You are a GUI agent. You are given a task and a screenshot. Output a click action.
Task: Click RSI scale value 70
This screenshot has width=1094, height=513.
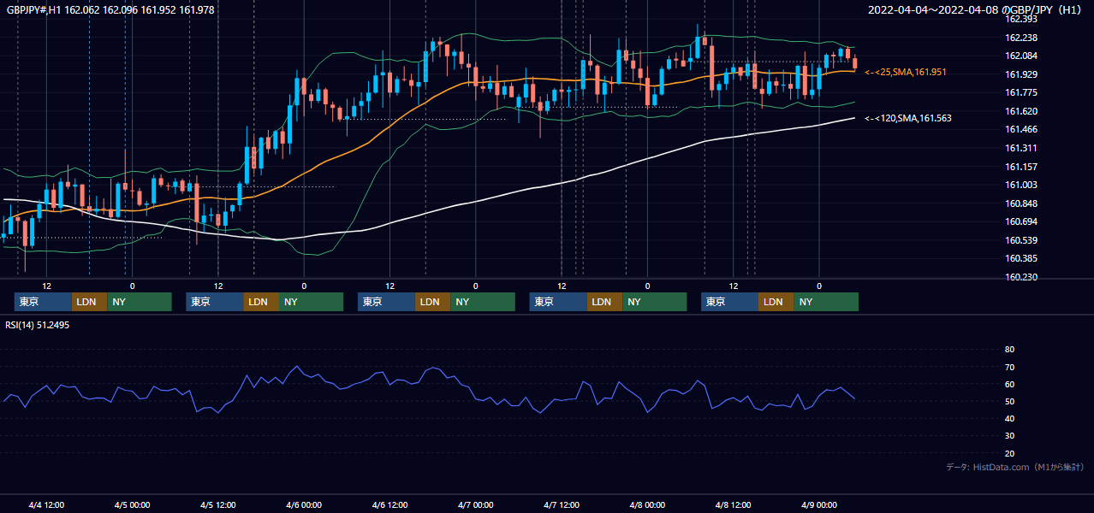click(1009, 367)
